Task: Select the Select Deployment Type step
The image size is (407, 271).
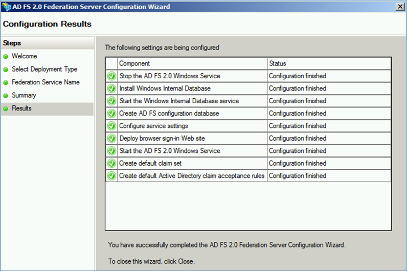Action: pyautogui.click(x=44, y=70)
